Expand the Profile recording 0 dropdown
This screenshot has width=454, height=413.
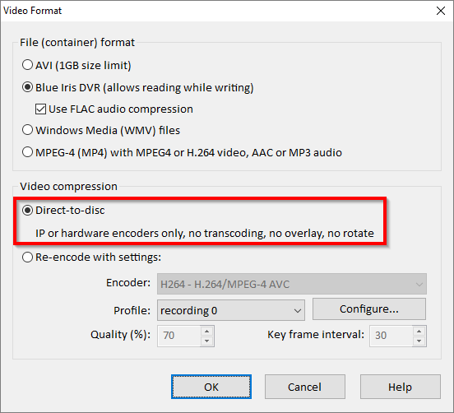pos(231,310)
